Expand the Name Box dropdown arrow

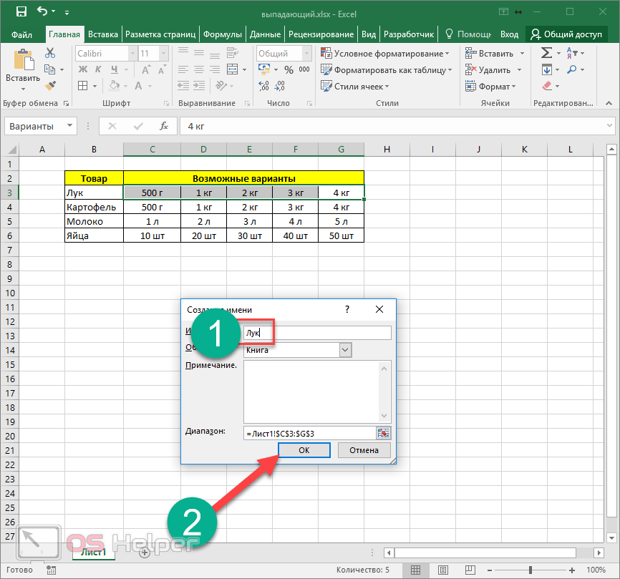[x=69, y=126]
